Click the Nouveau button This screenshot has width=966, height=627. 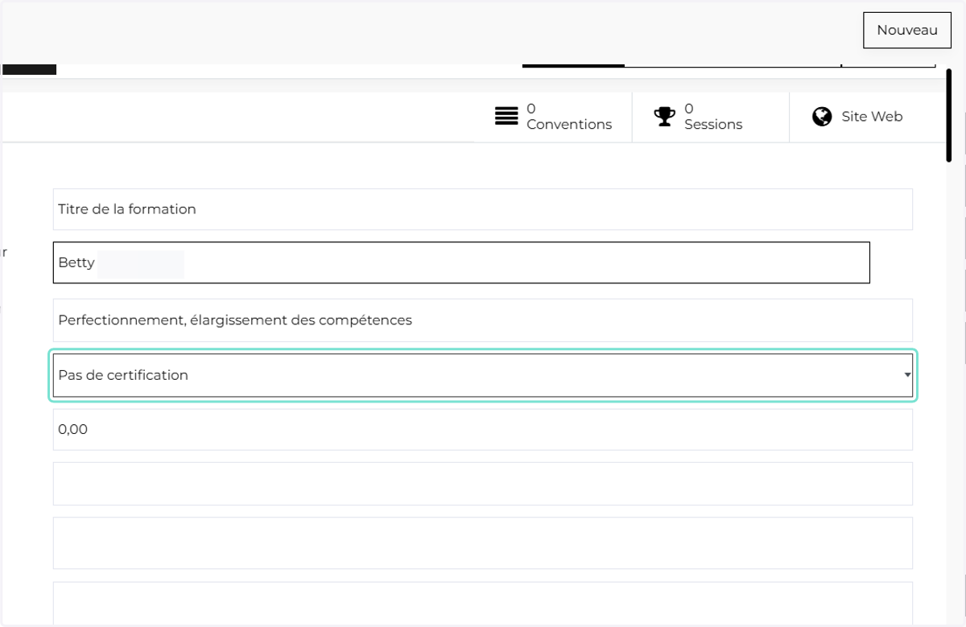click(x=907, y=31)
